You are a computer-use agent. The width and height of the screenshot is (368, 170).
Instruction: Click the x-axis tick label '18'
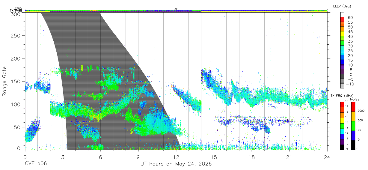(x=251, y=157)
